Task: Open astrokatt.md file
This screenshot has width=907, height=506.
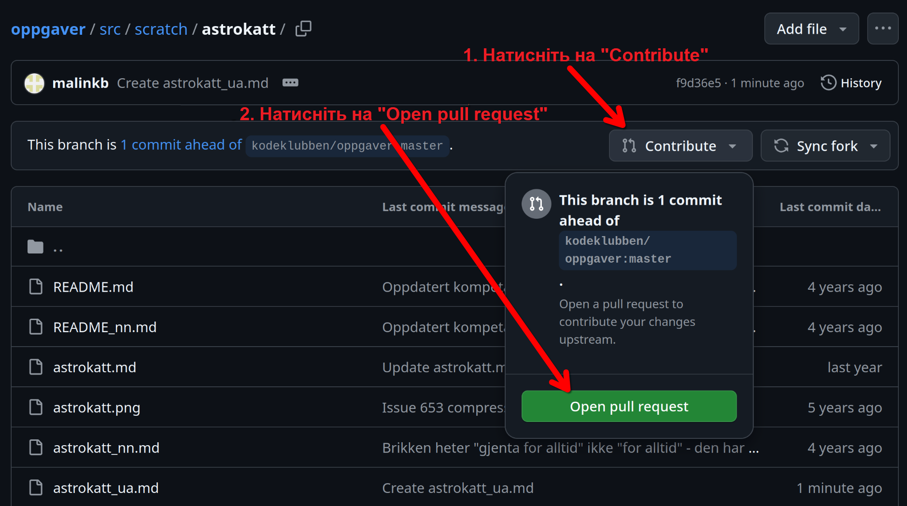Action: click(95, 367)
